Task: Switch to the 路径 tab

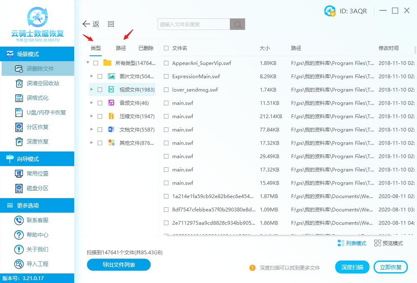Action: tap(121, 48)
